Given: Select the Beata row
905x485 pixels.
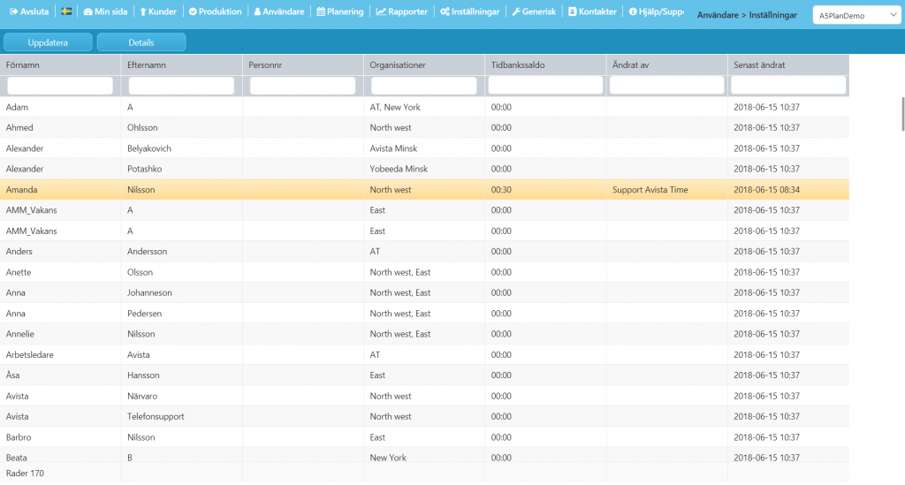Looking at the screenshot, I should (x=424, y=457).
